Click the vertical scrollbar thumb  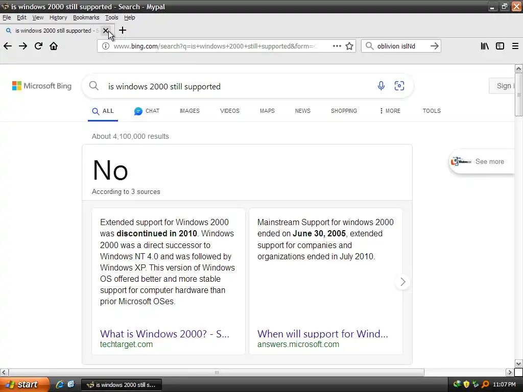(x=519, y=94)
